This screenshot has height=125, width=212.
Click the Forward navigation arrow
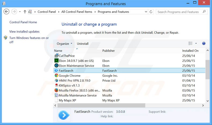point(14,12)
